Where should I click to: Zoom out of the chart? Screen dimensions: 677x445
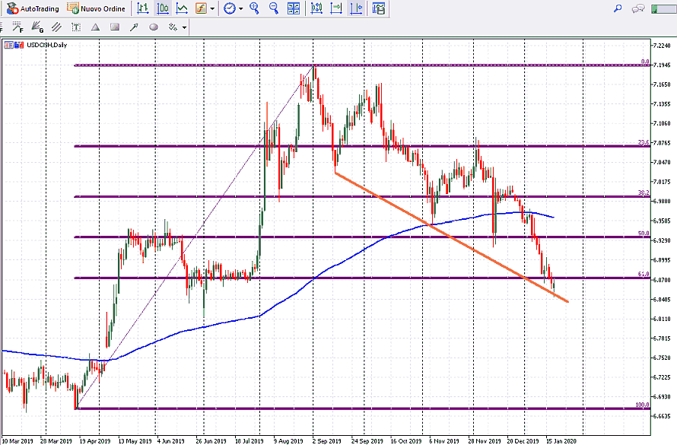[x=272, y=8]
